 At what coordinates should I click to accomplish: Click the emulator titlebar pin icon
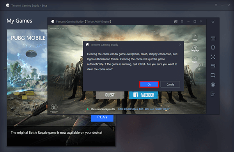[x=175, y=22]
